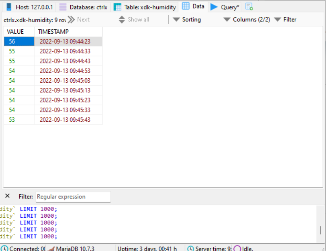Expand the Columns (2/2) dropdown
The image size is (326, 251).
tap(247, 20)
